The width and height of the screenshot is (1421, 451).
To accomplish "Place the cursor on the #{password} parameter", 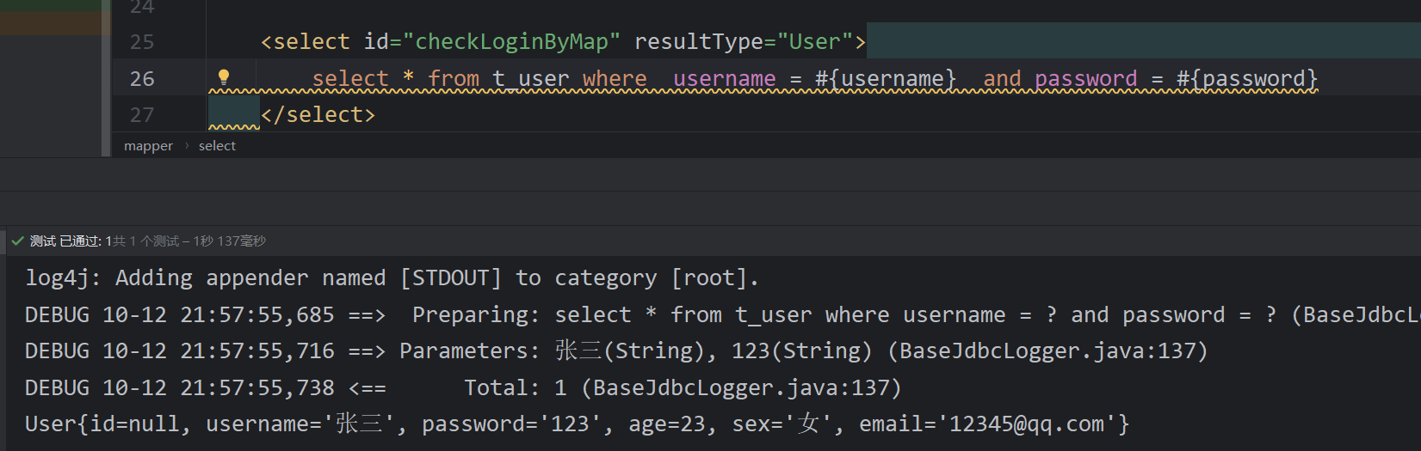I will 1246,79.
